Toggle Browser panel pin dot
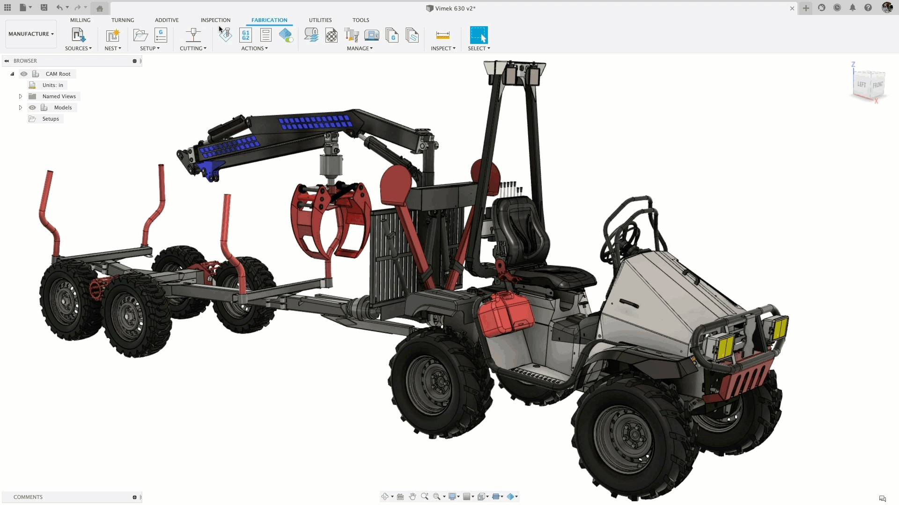The image size is (899, 505). click(x=134, y=61)
